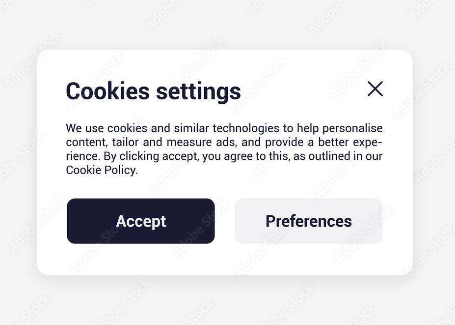Accept the cookies

point(141,221)
